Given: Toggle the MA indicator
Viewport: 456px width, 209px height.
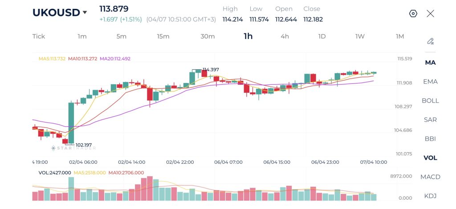Looking at the screenshot, I should 431,63.
